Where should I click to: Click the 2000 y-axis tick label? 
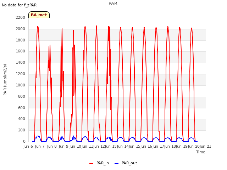[21, 29]
